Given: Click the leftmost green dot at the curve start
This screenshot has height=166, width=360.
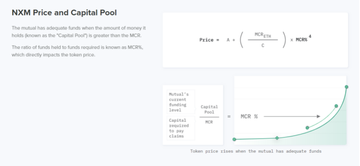Looking at the screenshot, I should click(x=235, y=139).
